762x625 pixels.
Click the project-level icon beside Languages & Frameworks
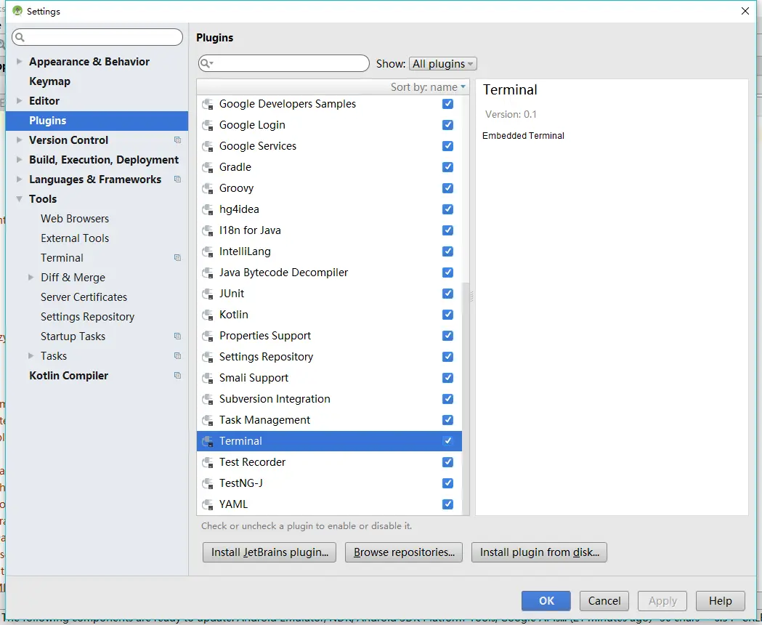coord(177,179)
